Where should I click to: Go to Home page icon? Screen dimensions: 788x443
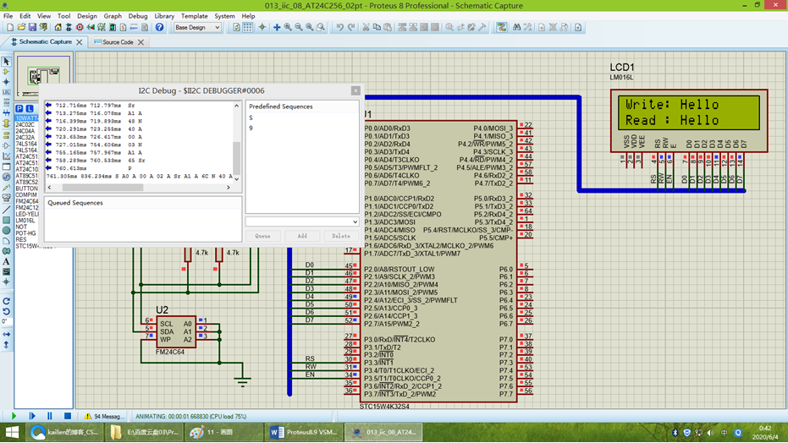58,28
